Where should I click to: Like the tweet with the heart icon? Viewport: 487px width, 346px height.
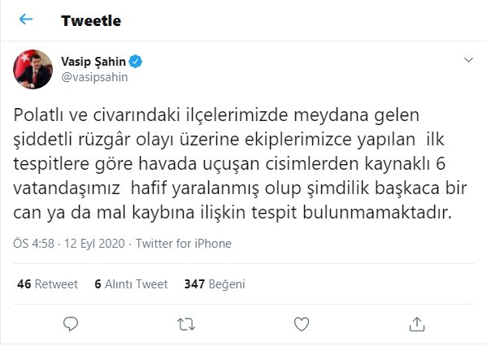[302, 324]
